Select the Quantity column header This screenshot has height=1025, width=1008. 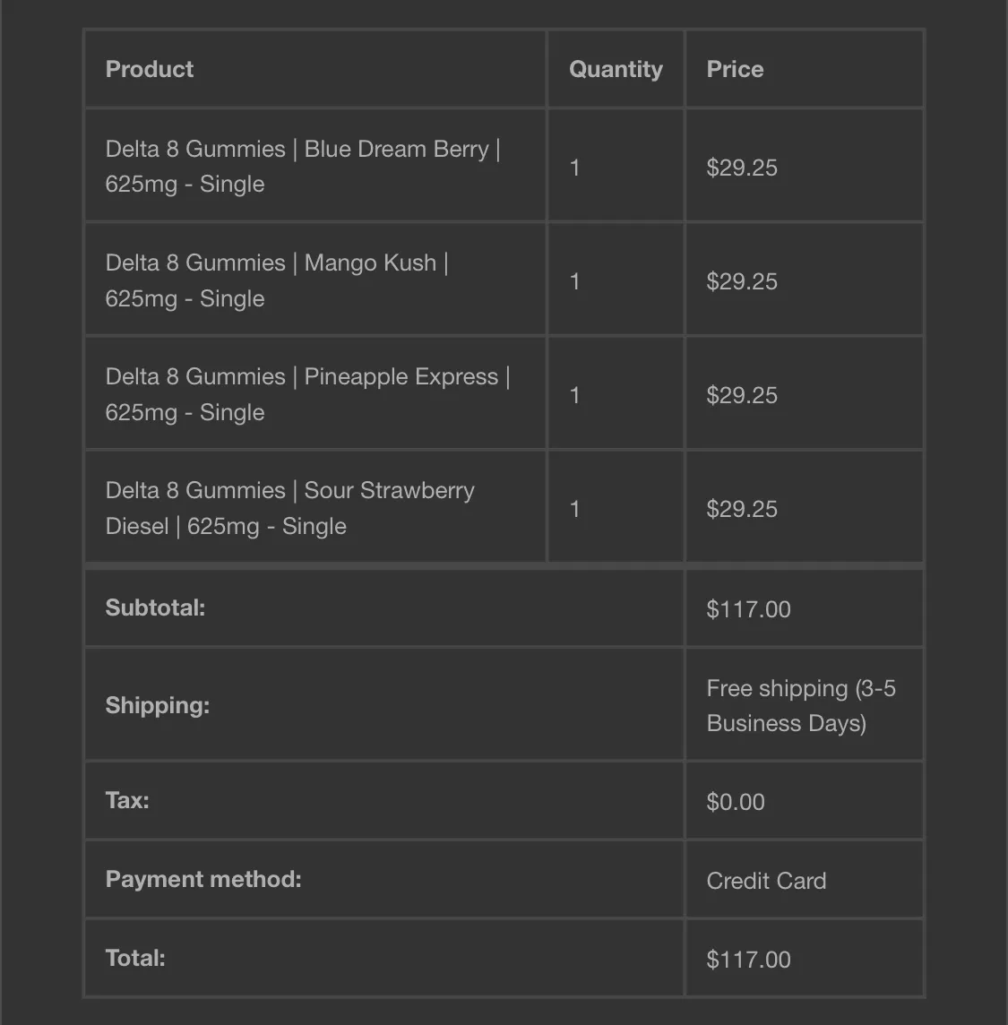(x=616, y=69)
